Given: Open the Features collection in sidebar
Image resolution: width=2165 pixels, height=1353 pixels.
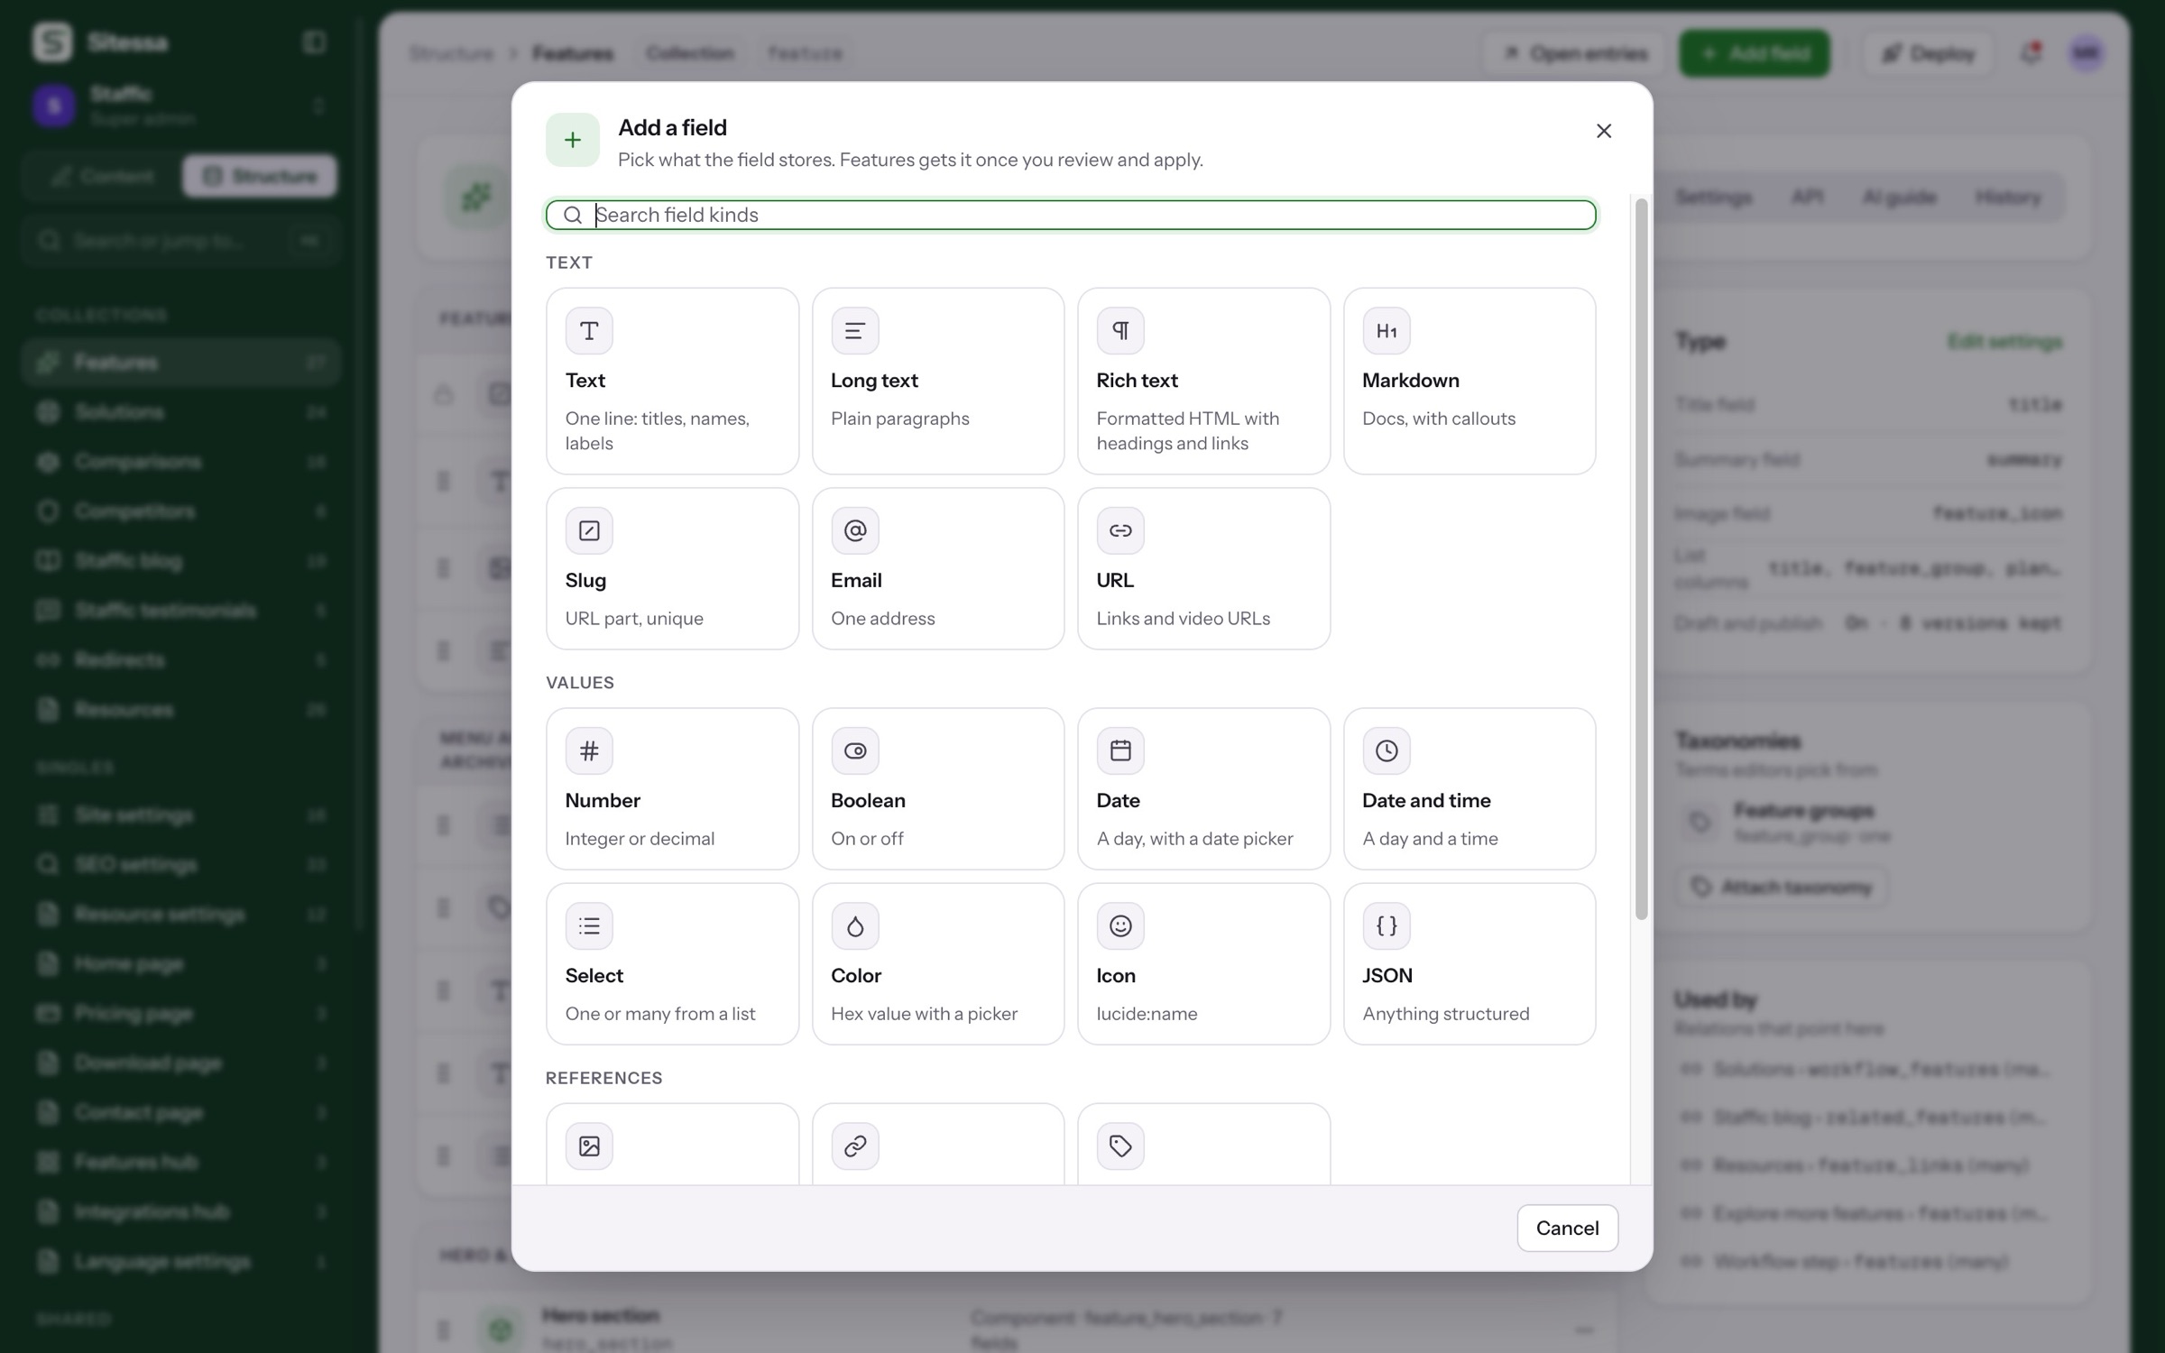Looking at the screenshot, I should pyautogui.click(x=180, y=363).
